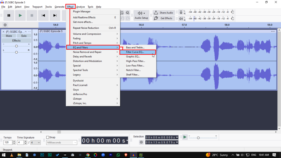Enable the Snap checkbox
Image resolution: width=281 pixels, height=158 pixels.
(x=48, y=137)
